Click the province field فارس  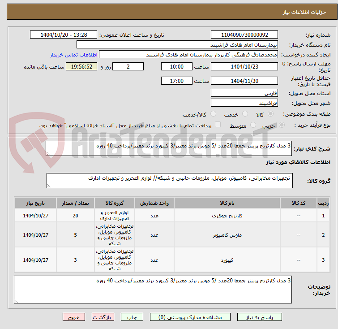coord(244,93)
